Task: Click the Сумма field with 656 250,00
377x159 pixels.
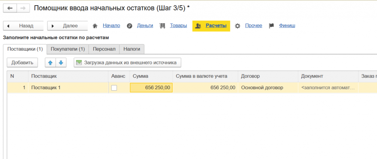Action: tap(151, 88)
